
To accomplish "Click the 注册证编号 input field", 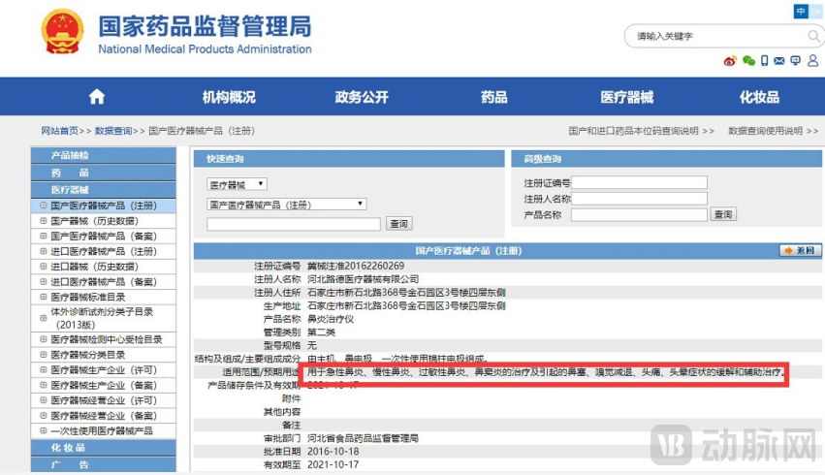I will point(639,182).
